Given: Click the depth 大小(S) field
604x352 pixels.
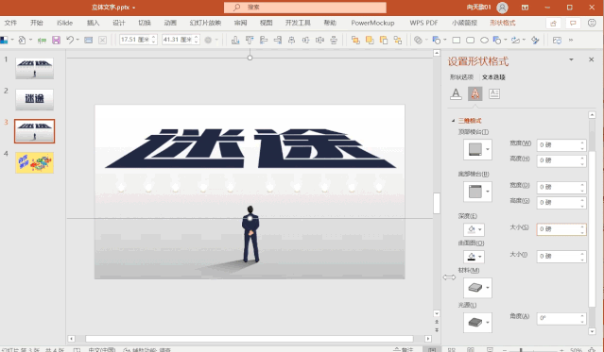Looking at the screenshot, I should pyautogui.click(x=561, y=229).
